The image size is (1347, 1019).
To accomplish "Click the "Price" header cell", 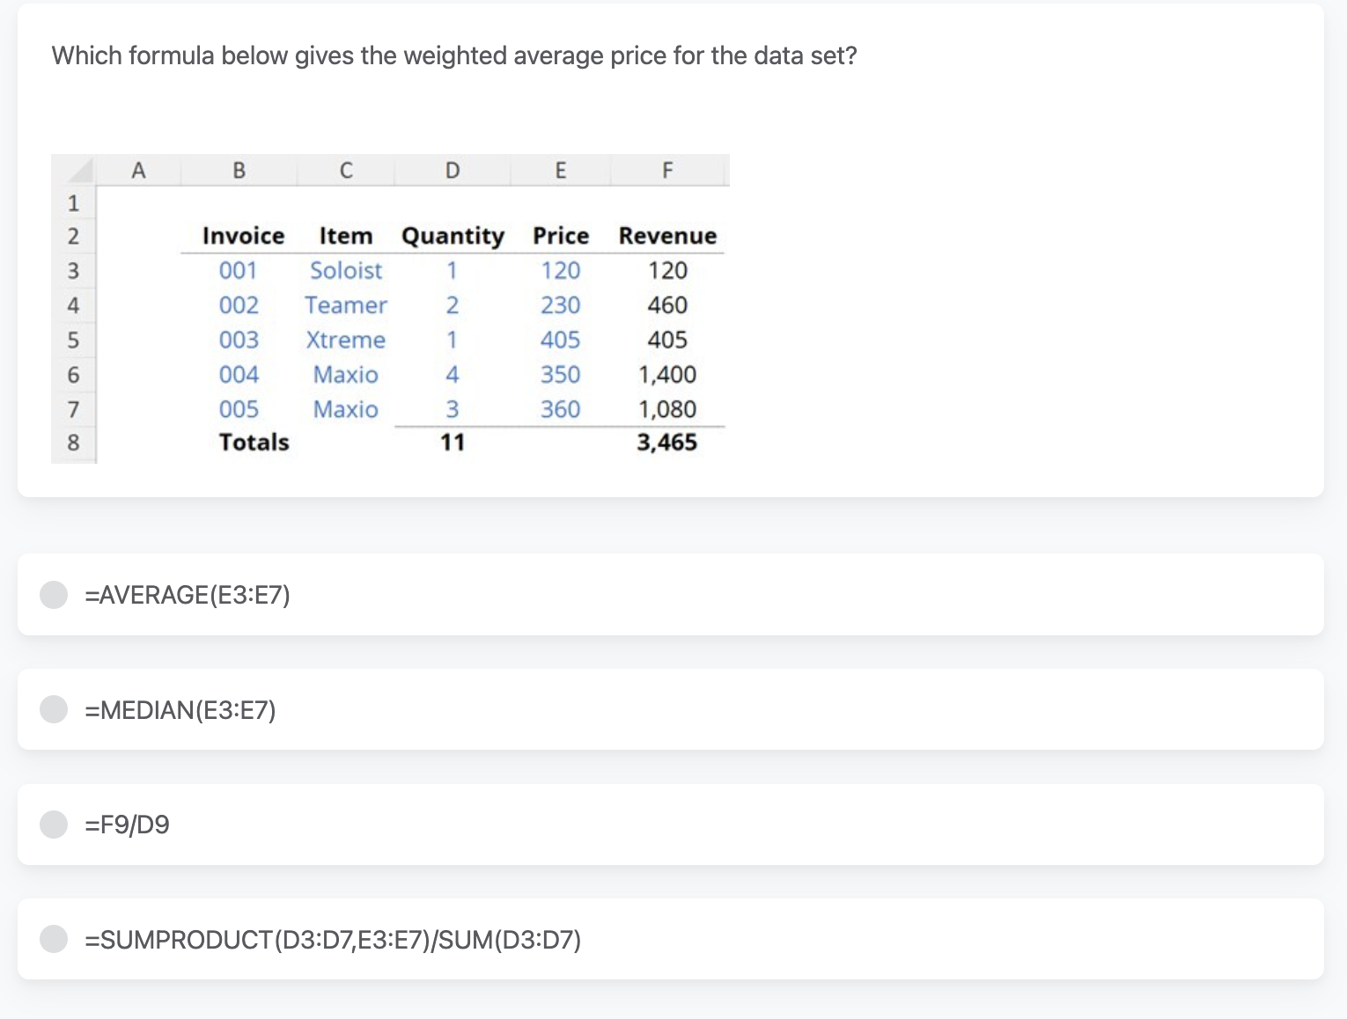I will click(x=561, y=236).
